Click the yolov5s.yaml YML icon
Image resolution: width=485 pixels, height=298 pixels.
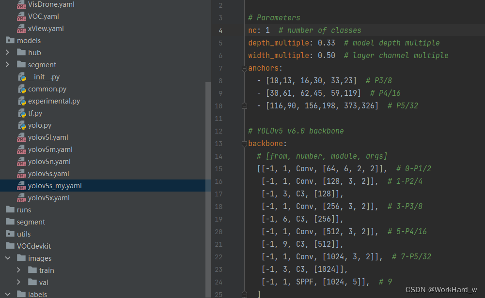(x=21, y=174)
